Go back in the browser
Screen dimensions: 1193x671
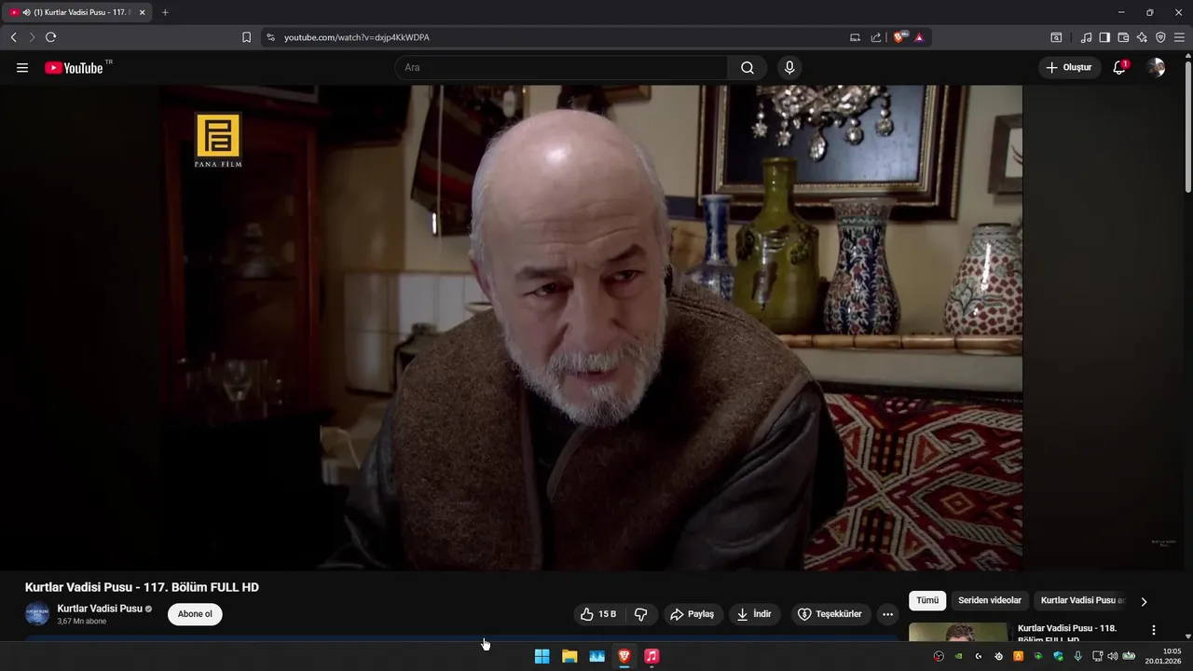(13, 37)
